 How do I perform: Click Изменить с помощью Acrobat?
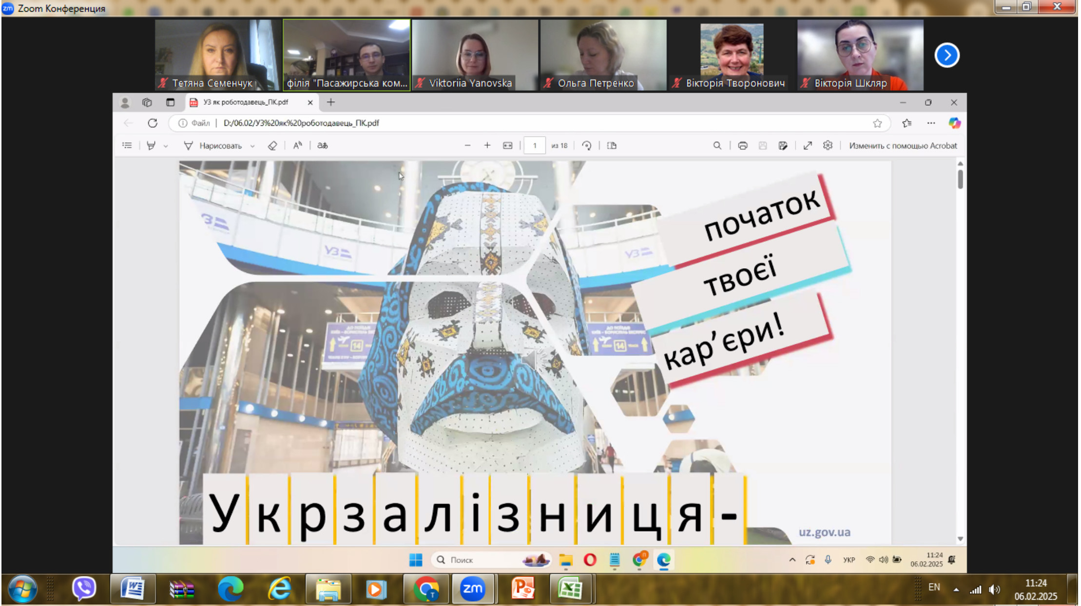(x=903, y=145)
